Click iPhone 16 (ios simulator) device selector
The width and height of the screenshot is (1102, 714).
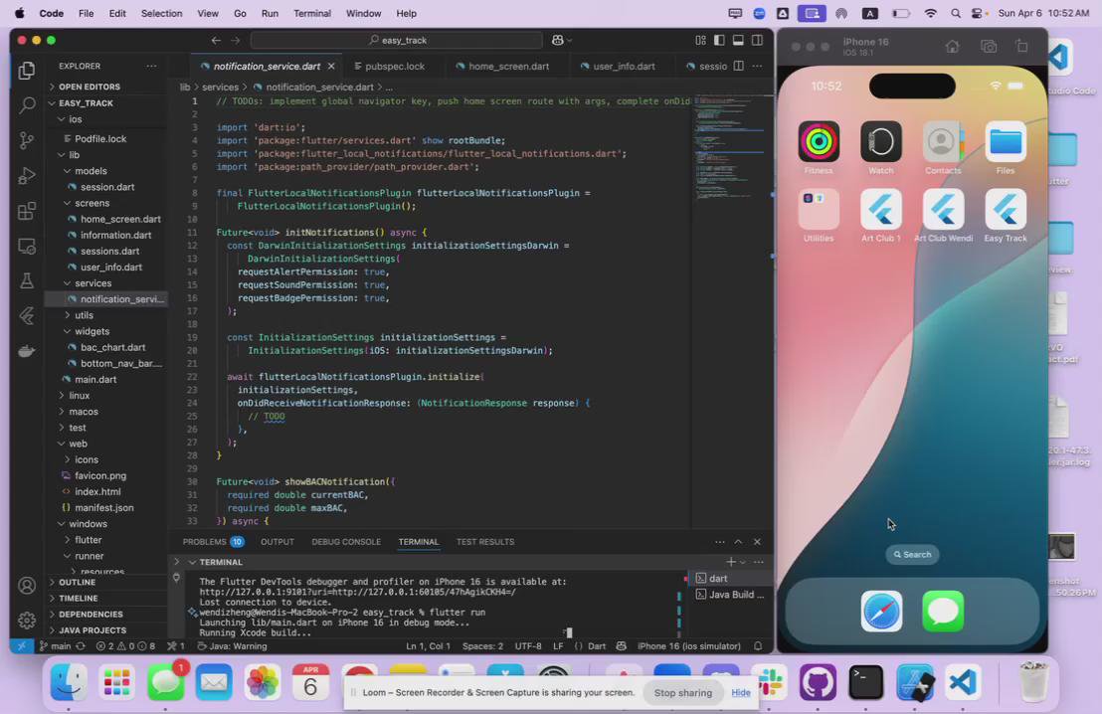(x=688, y=645)
